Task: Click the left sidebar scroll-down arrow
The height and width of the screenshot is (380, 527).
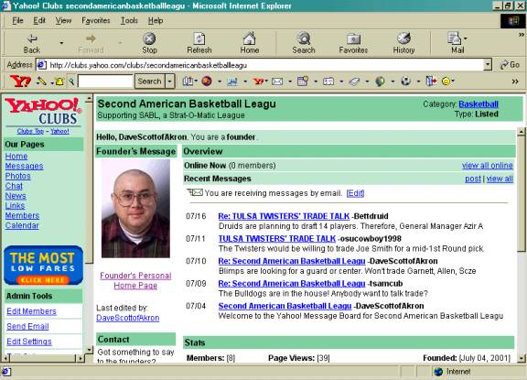Action: [89, 350]
